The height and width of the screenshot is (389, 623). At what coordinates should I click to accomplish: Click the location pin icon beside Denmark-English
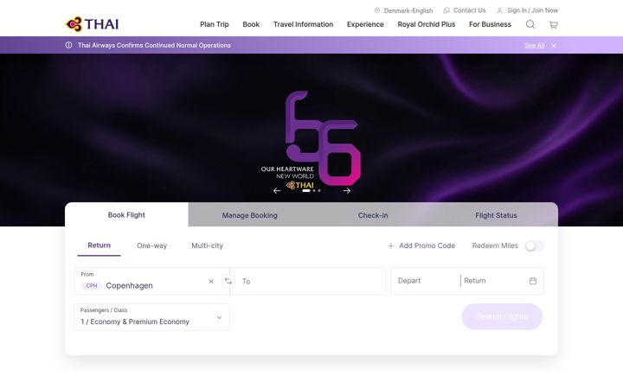pos(377,10)
